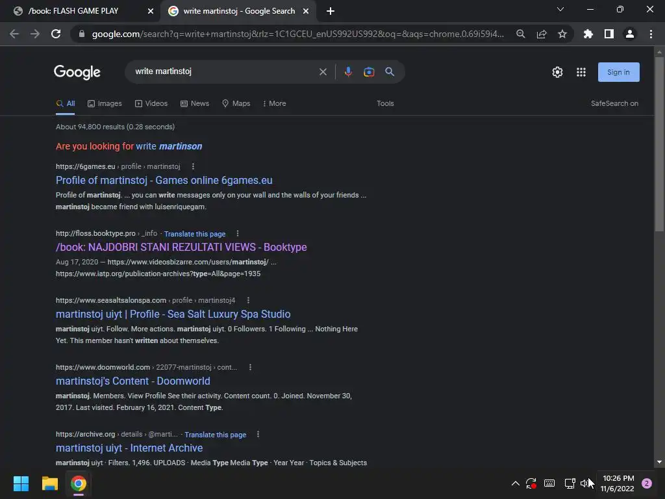This screenshot has height=499, width=665.
Task: Open volume control in system tray
Action: click(586, 483)
